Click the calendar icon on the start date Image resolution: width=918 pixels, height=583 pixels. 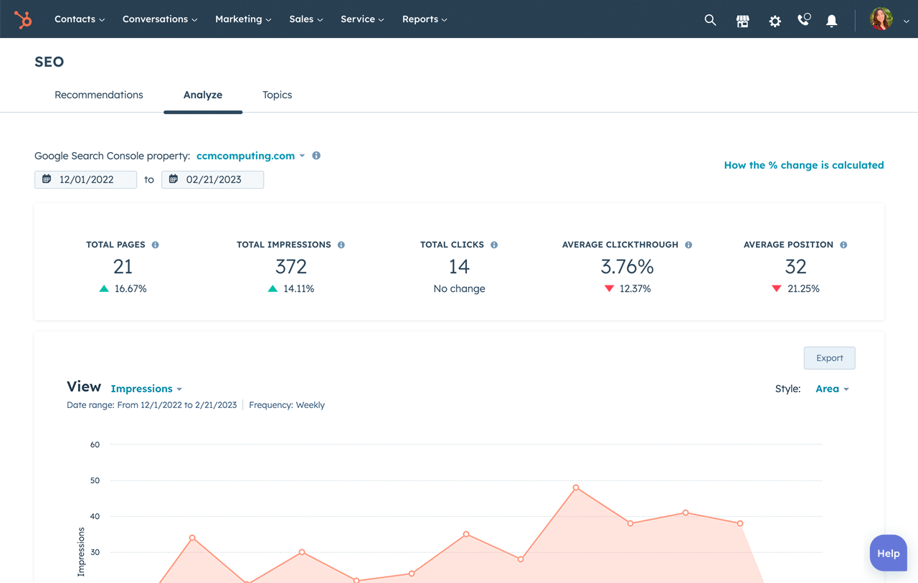[x=47, y=179]
